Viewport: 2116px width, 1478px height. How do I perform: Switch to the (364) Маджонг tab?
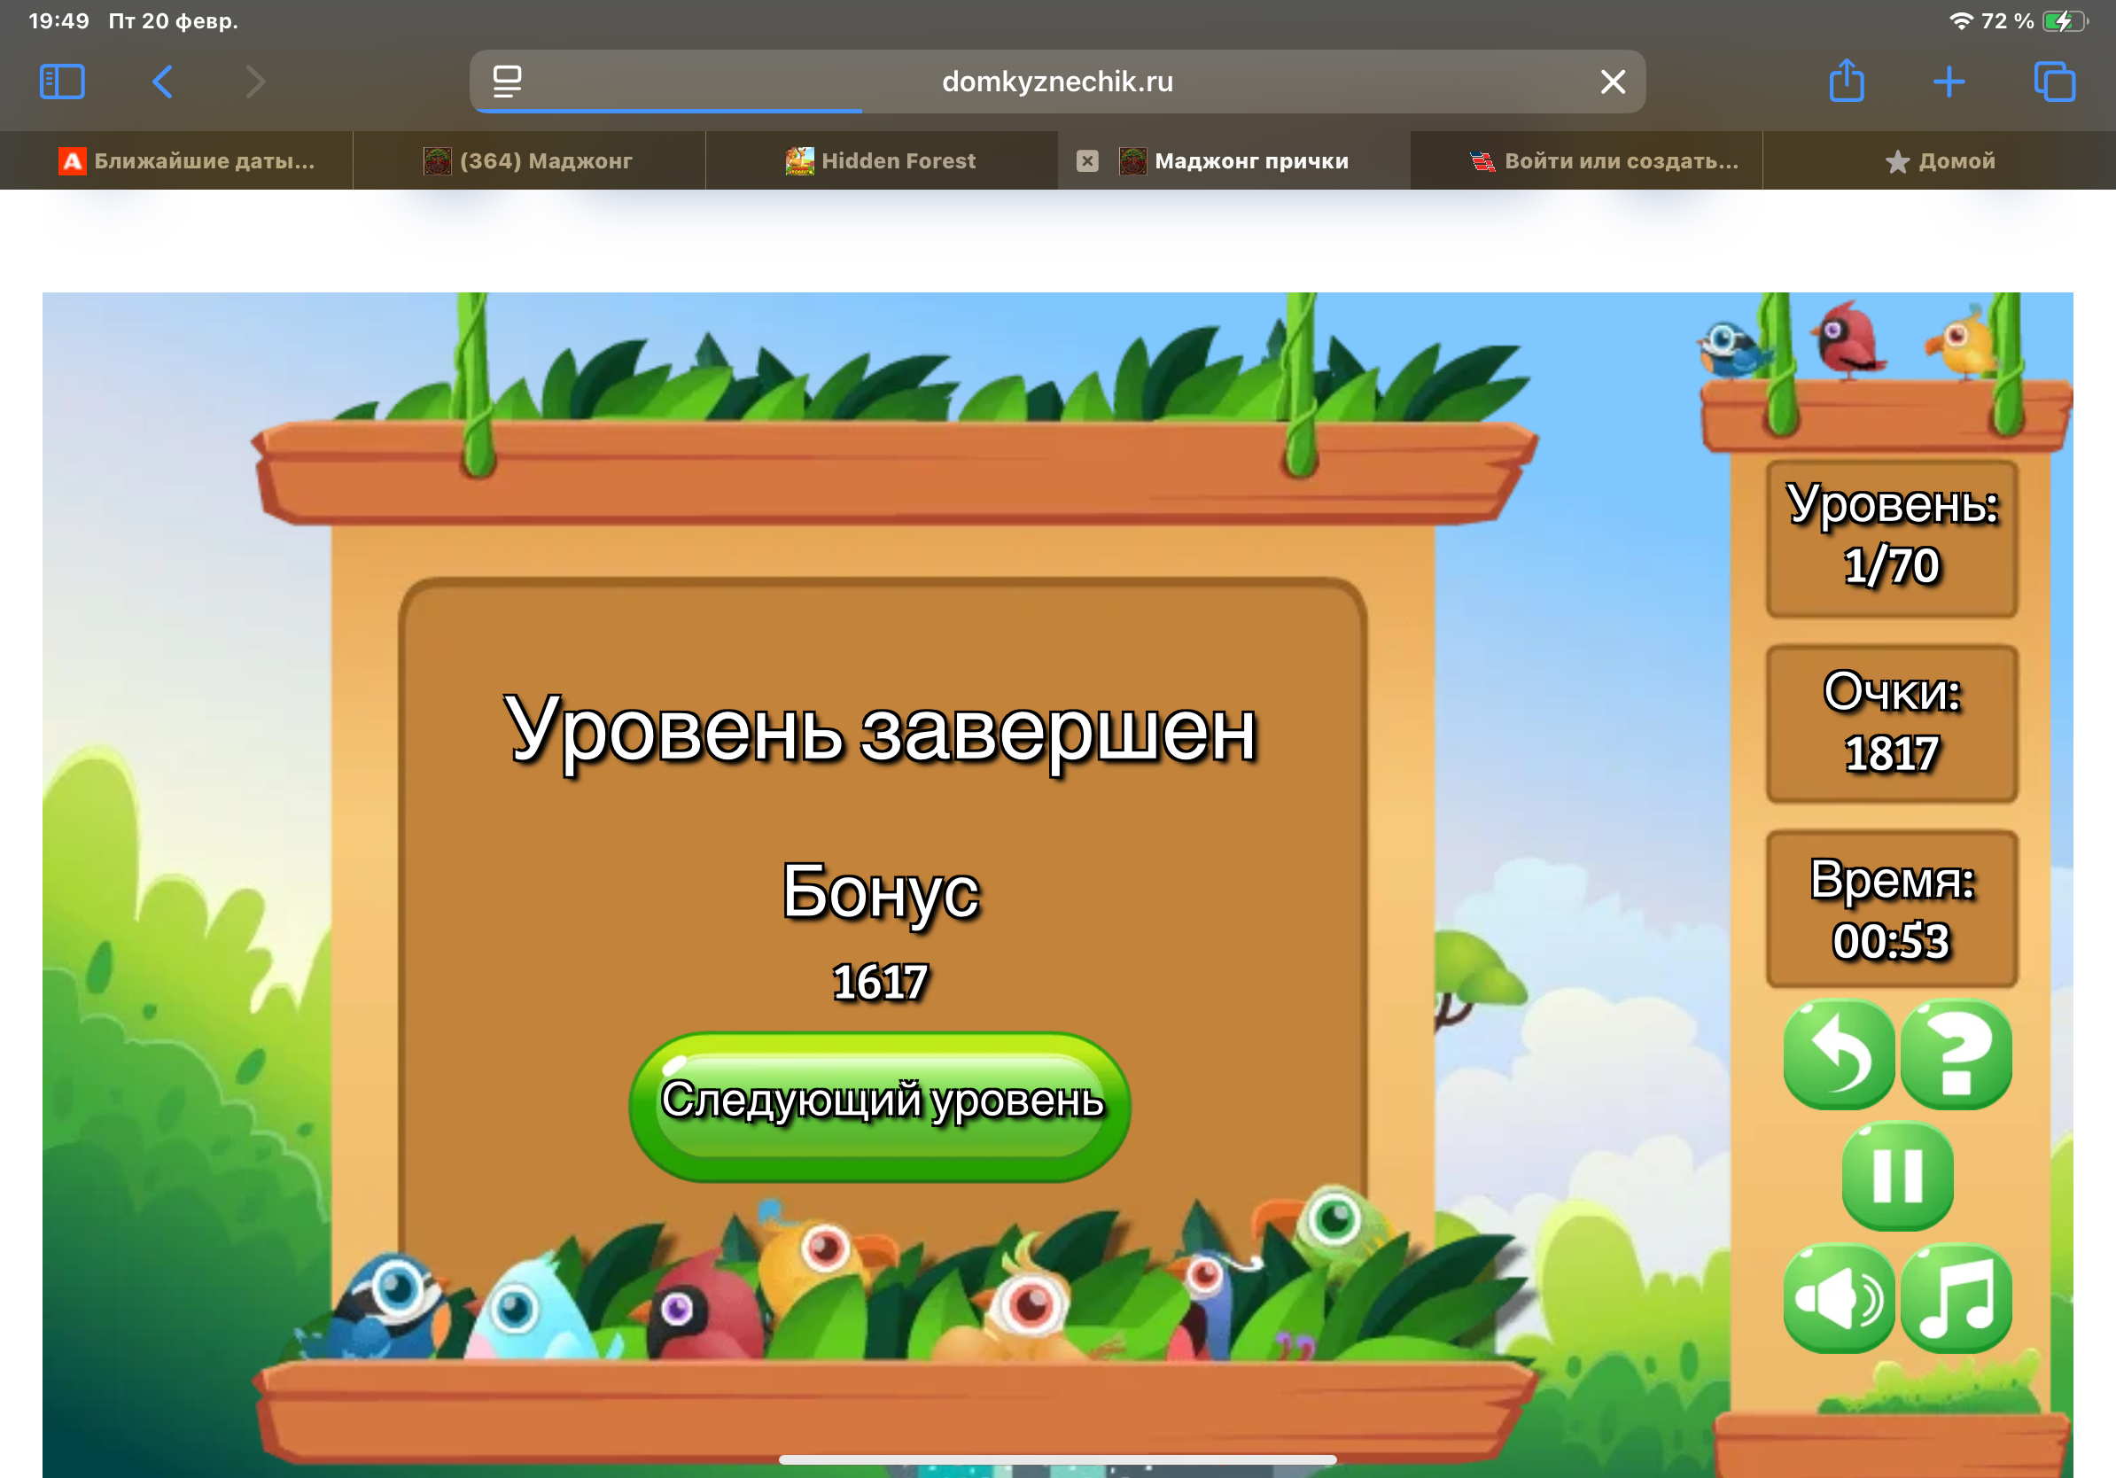coord(529,161)
